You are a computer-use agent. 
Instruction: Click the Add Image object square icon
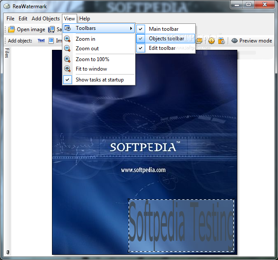(x=51, y=41)
